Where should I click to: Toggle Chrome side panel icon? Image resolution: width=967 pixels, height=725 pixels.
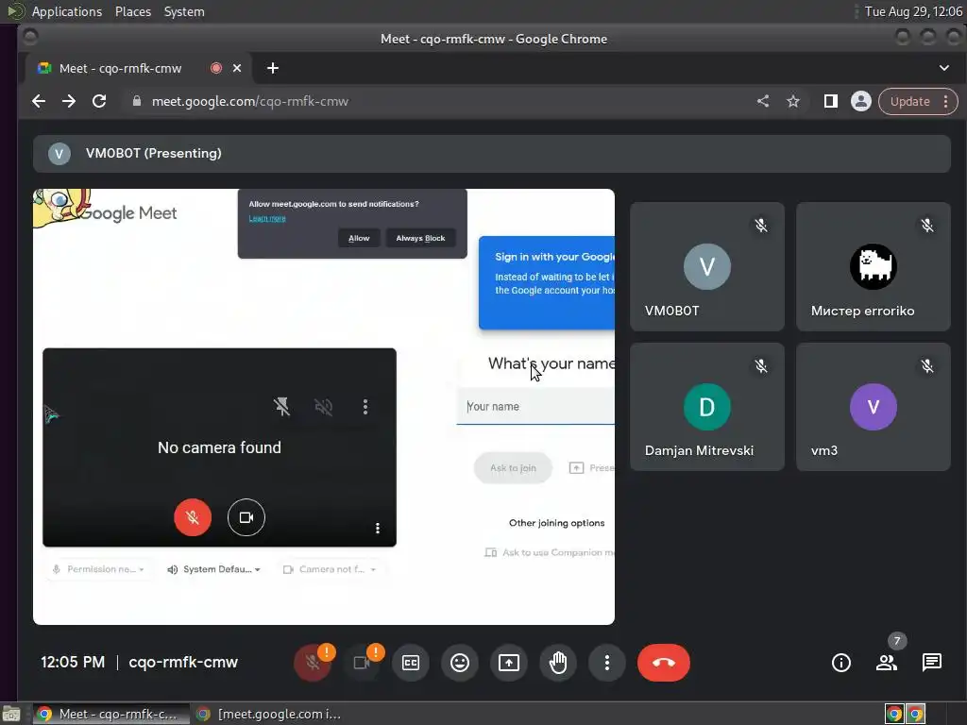(x=831, y=101)
